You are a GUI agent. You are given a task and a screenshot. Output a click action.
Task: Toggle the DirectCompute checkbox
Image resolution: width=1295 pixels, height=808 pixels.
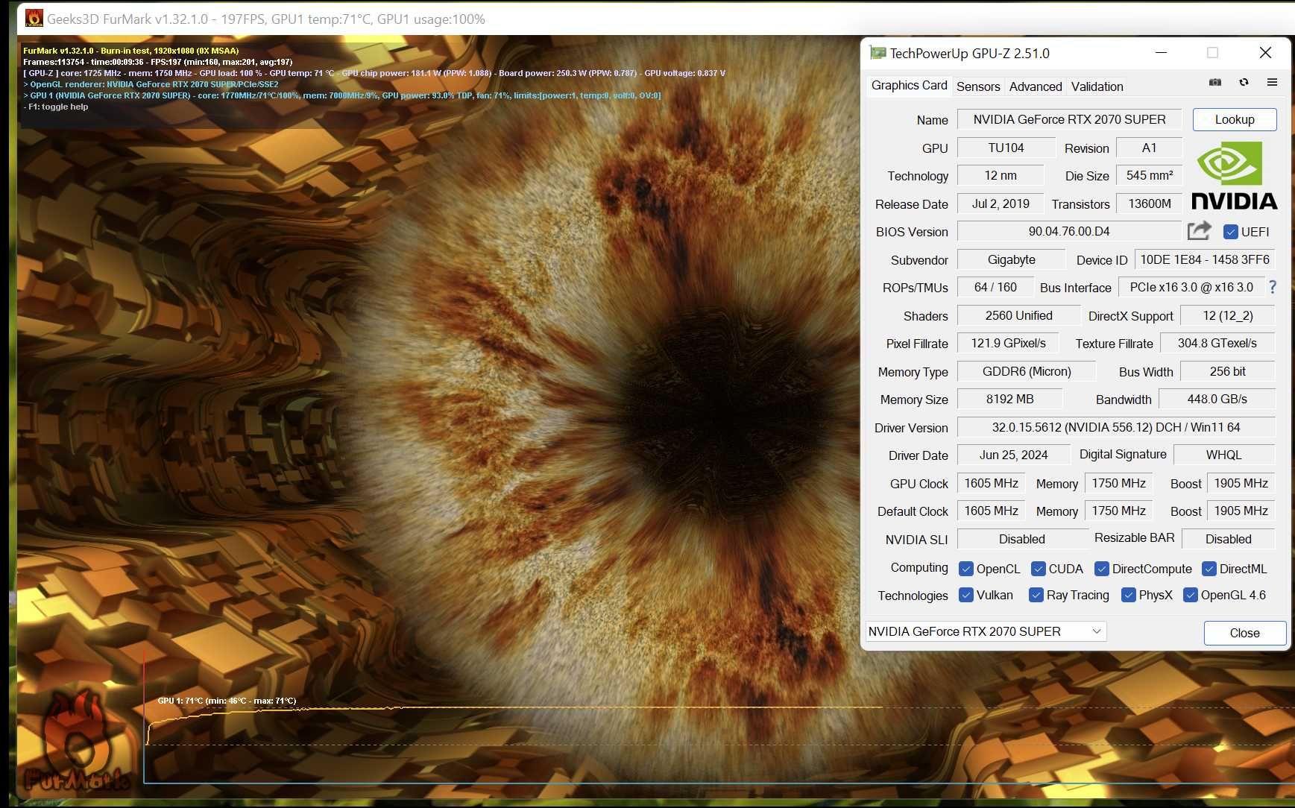1102,569
